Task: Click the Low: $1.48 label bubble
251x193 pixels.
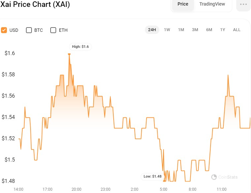Action: [152, 176]
